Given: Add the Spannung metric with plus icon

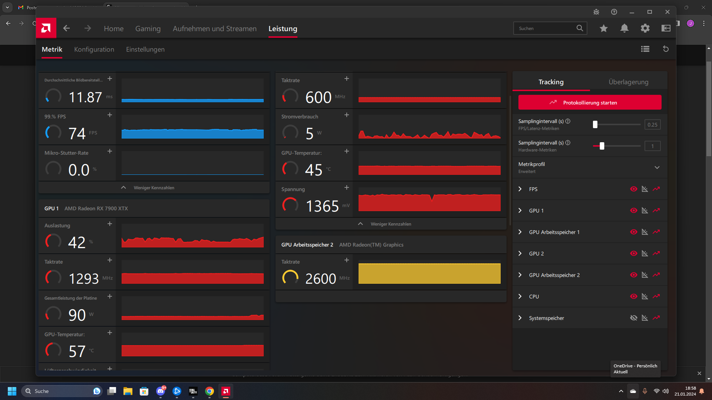Looking at the screenshot, I should (347, 188).
